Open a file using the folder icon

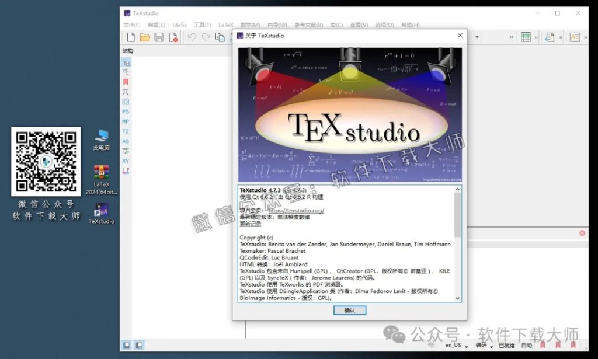click(x=145, y=36)
